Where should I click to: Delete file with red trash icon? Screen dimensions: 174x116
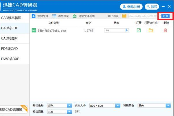[x=165, y=30]
